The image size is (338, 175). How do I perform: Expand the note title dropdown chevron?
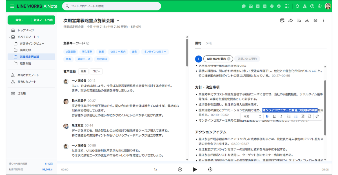(x=118, y=21)
